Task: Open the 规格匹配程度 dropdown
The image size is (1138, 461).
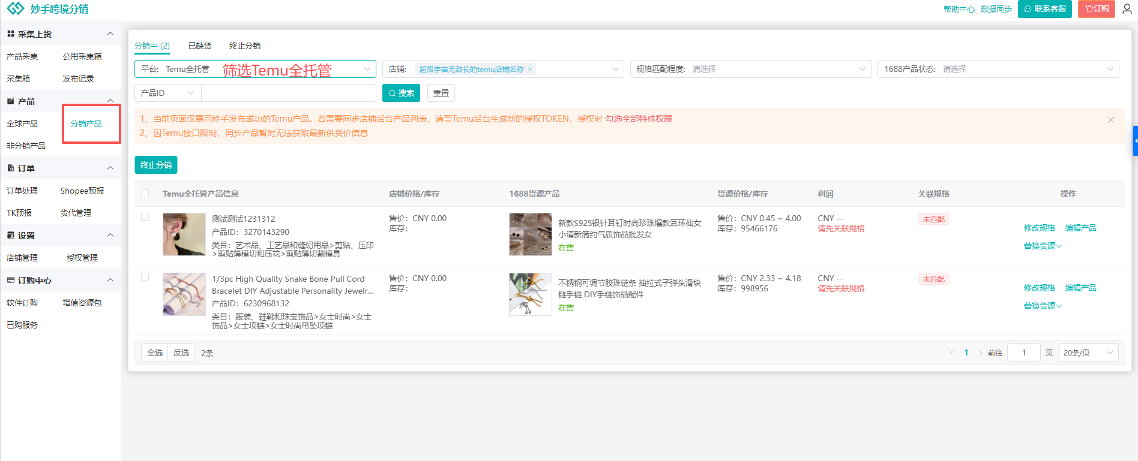Action: (x=750, y=69)
